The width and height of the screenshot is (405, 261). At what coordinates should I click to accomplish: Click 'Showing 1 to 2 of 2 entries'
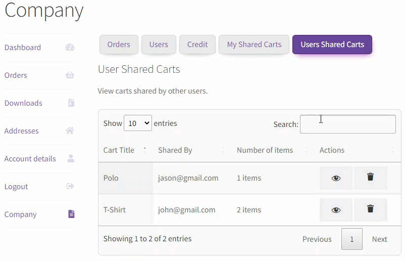click(147, 239)
